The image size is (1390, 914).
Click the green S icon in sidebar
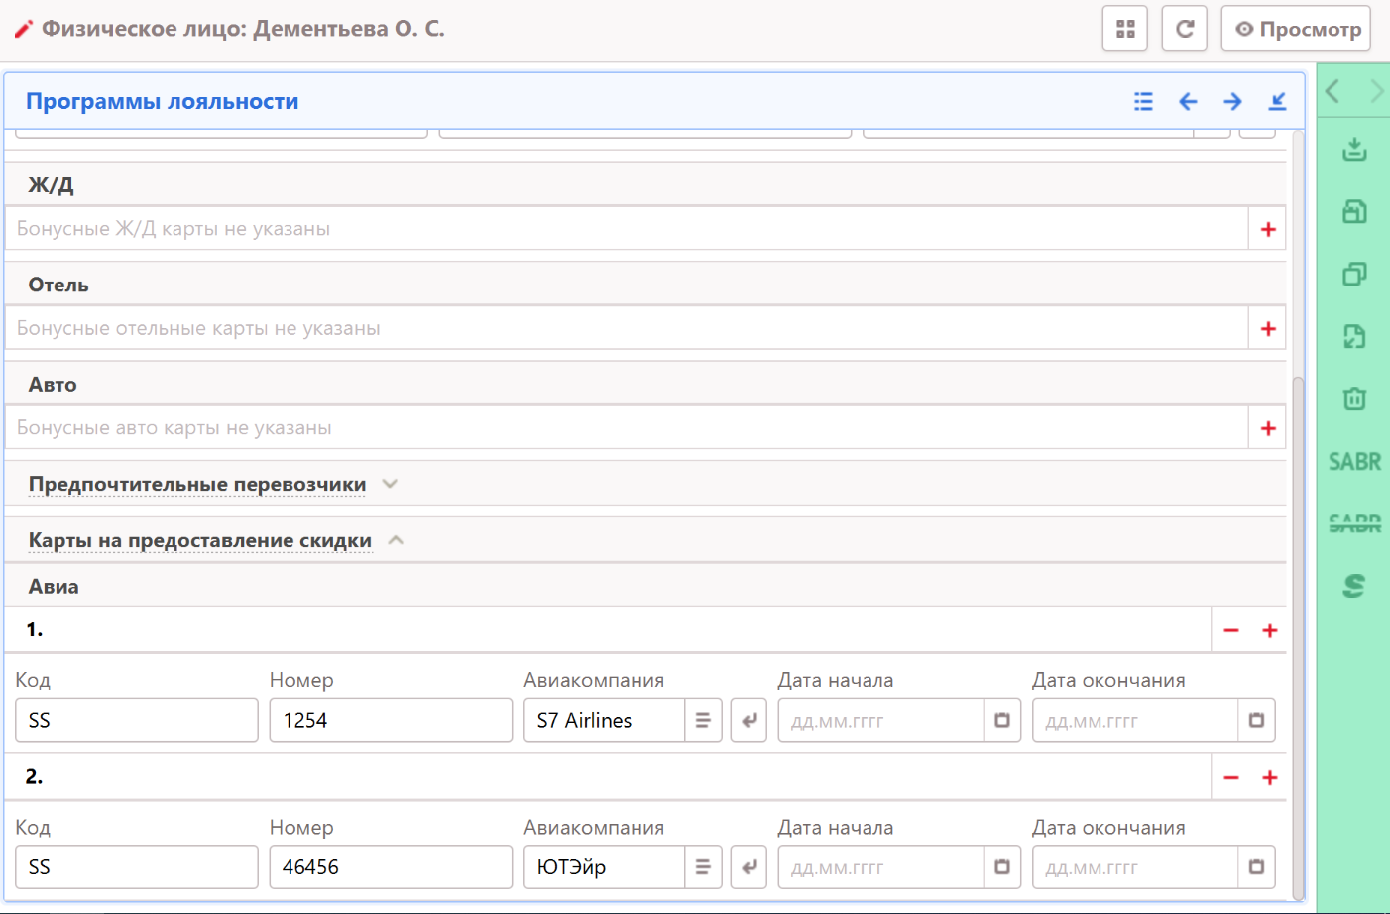pyautogui.click(x=1354, y=586)
